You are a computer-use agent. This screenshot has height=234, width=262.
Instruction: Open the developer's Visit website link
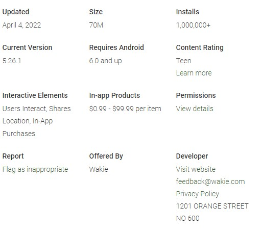point(196,169)
